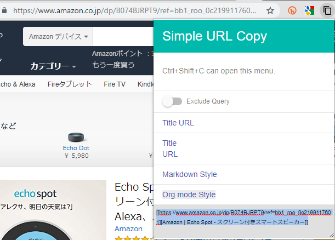The width and height of the screenshot is (335, 240).
Task: Click the resize handle of the text area
Action: tap(332, 235)
